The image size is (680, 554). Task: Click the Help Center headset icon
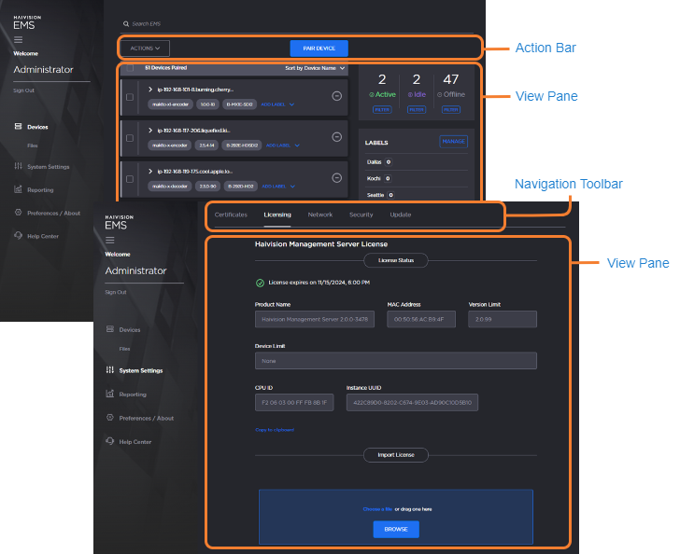[x=18, y=236]
